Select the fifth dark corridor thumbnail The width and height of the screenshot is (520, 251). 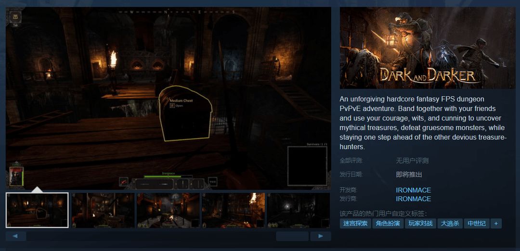coord(299,210)
